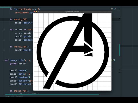Click the horizontal teal scrollbar in editor
Viewport: 138px width, 103px height.
52,94
